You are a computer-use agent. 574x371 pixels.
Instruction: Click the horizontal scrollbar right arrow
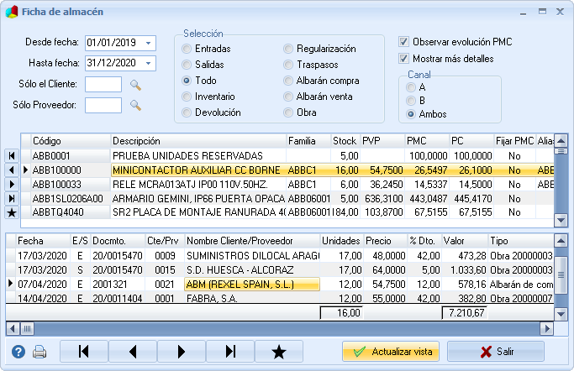[547, 328]
